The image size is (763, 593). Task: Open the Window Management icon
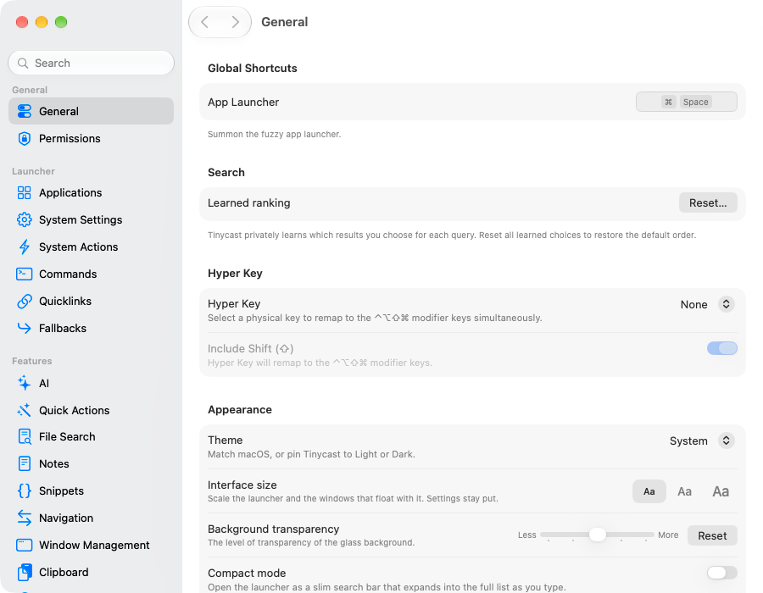tap(24, 545)
